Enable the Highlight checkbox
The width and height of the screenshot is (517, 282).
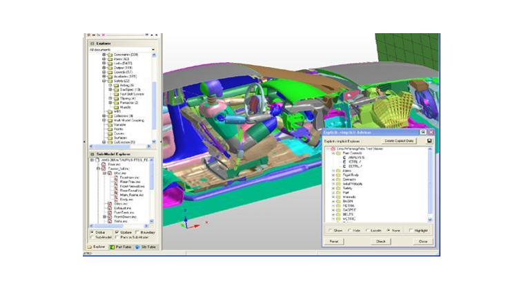[409, 230]
